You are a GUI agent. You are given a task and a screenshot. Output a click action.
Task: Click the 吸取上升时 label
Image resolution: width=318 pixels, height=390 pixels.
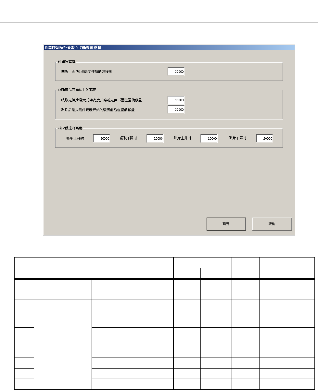coord(75,138)
